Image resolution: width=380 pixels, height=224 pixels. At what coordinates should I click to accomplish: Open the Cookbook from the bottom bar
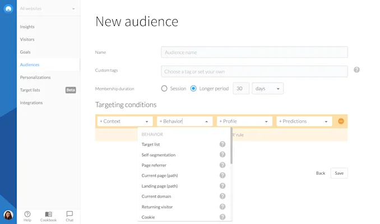tap(48, 216)
